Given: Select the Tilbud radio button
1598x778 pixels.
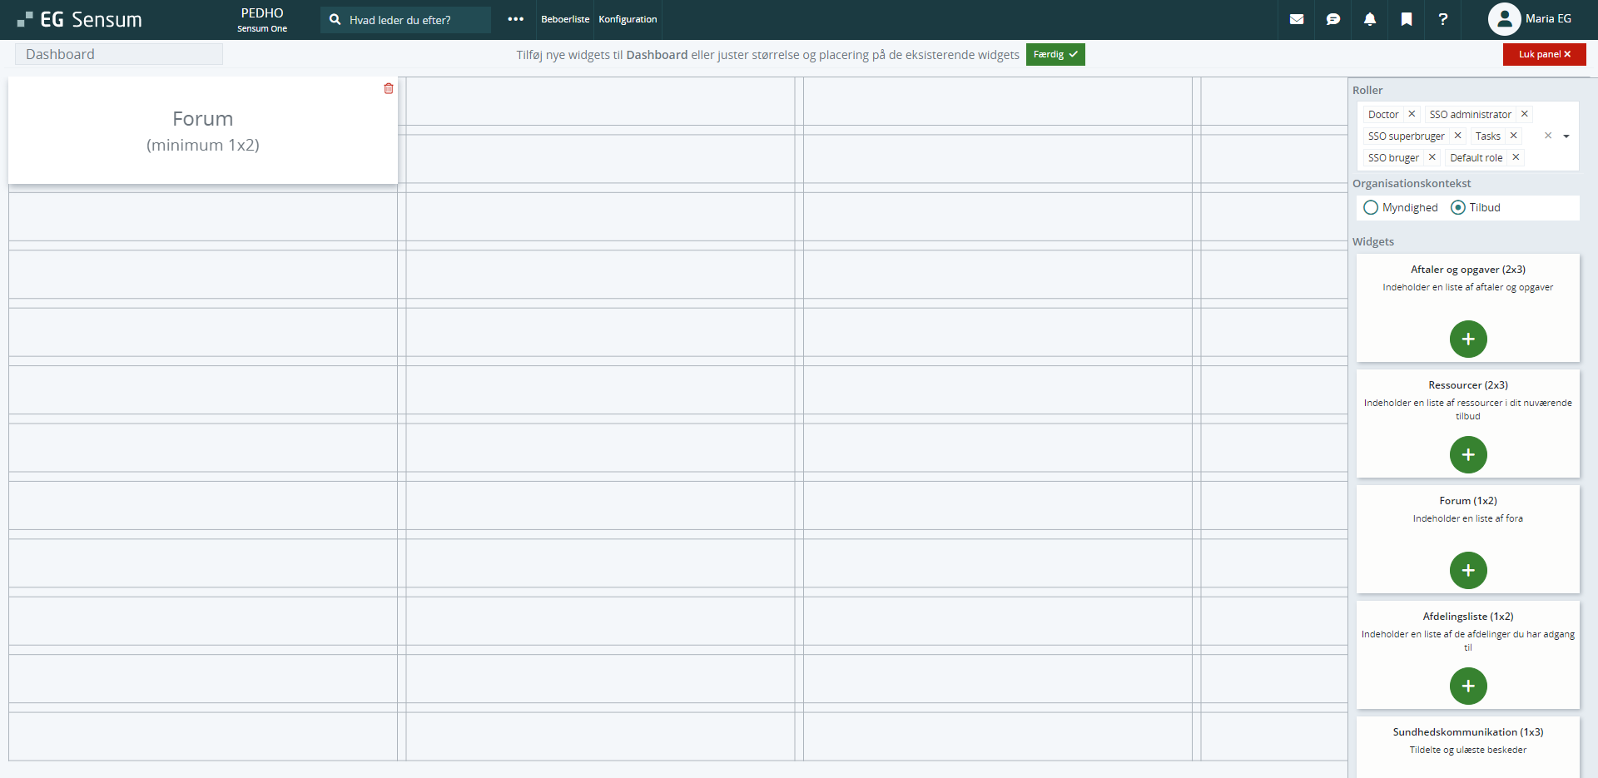Looking at the screenshot, I should coord(1457,207).
